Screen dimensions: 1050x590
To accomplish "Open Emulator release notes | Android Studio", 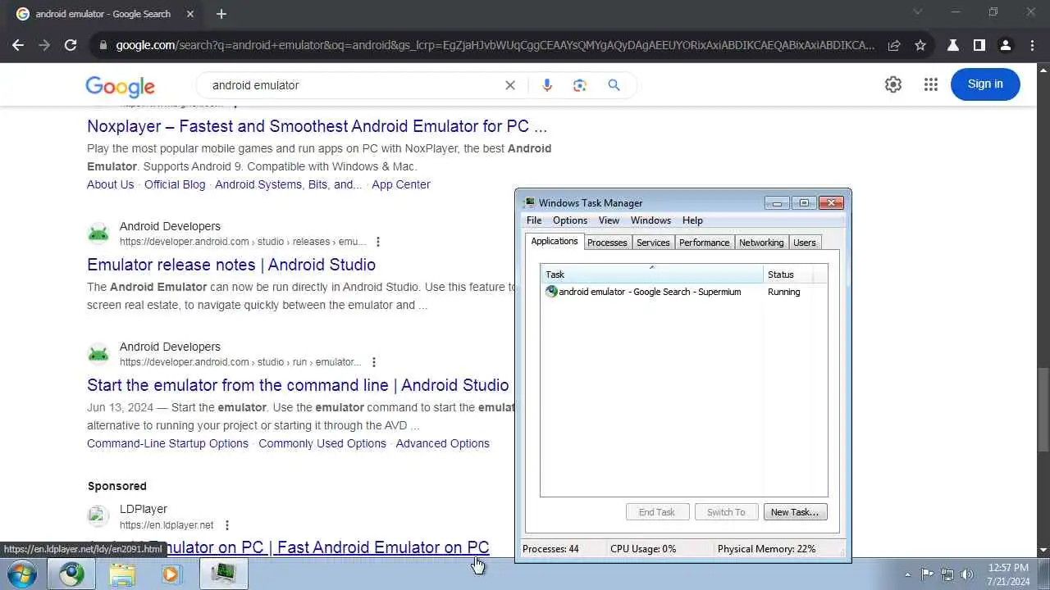I will pos(231,265).
